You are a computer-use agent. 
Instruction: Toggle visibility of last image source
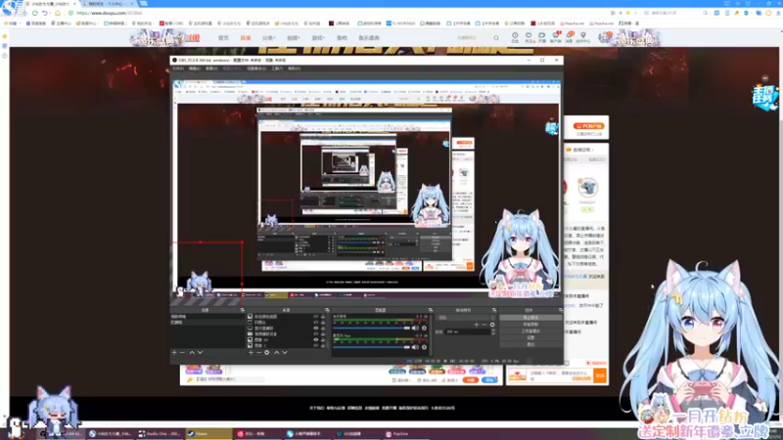click(x=315, y=345)
